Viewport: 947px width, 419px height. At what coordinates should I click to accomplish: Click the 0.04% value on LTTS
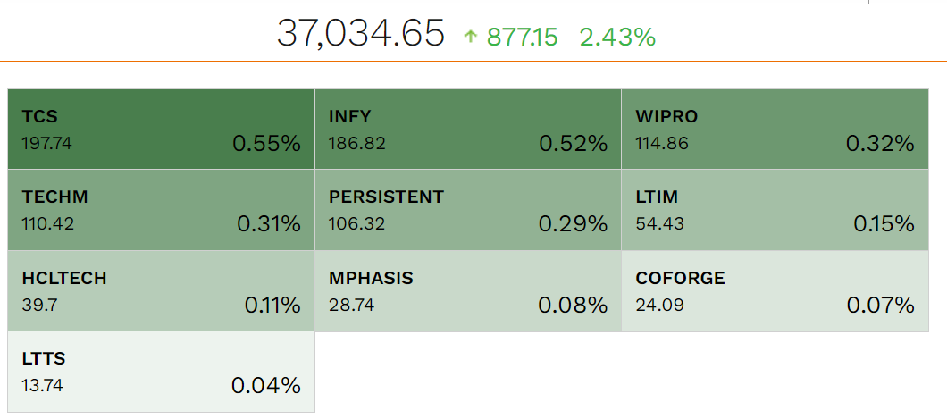[x=266, y=386]
